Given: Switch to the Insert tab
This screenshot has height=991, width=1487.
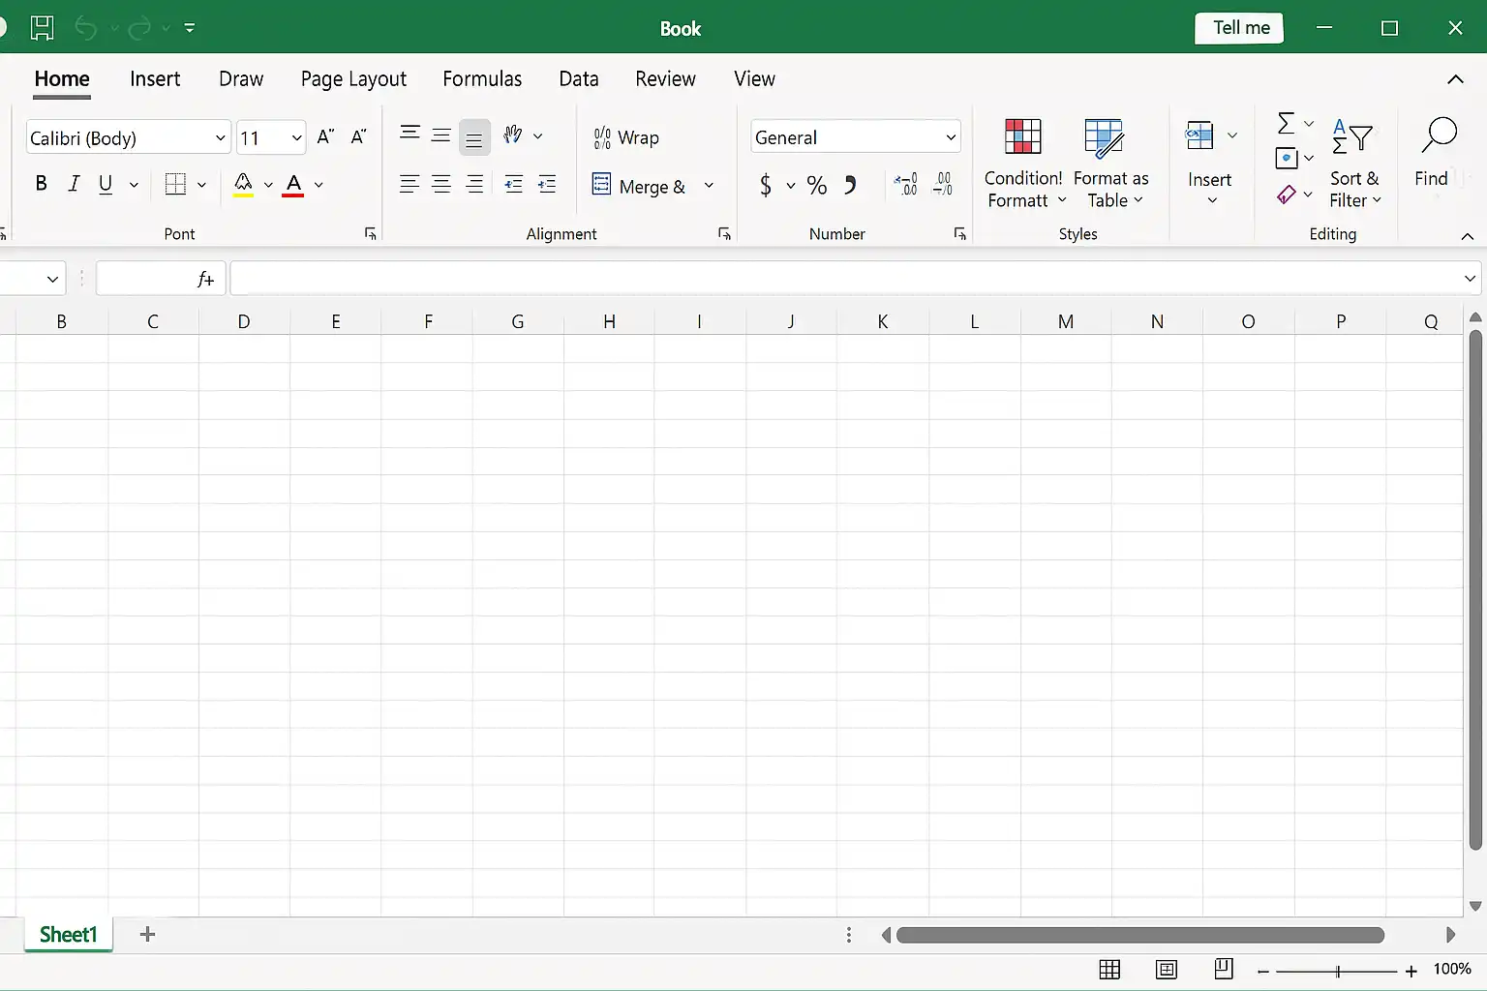Looking at the screenshot, I should [x=155, y=78].
